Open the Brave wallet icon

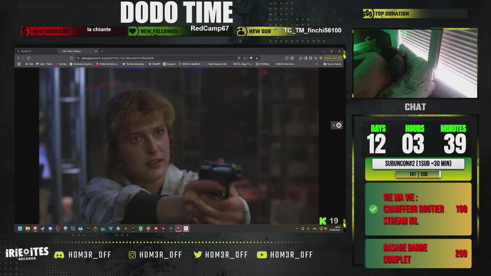[310, 58]
